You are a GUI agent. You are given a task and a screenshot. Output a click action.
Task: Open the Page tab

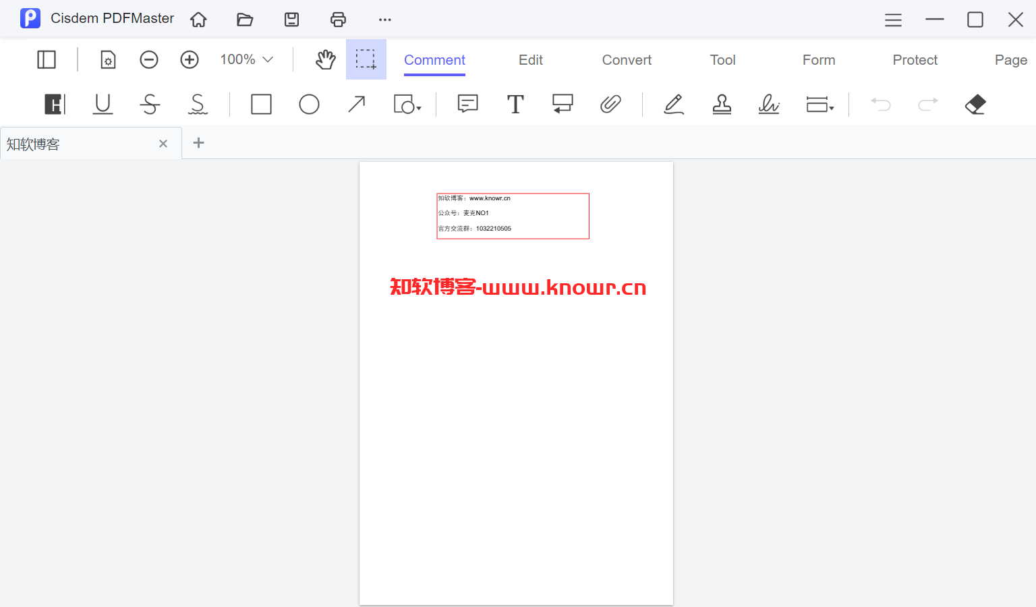click(1011, 60)
